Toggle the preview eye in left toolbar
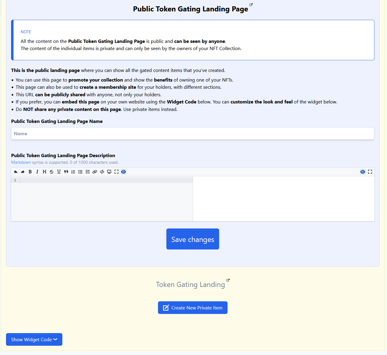The height and width of the screenshot is (355, 387). pos(124,172)
